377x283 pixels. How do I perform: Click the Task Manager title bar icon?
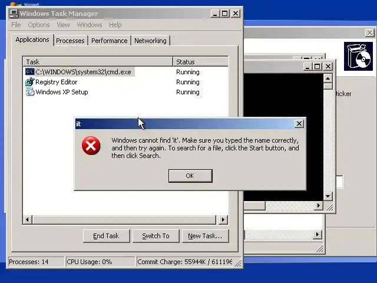coord(14,14)
